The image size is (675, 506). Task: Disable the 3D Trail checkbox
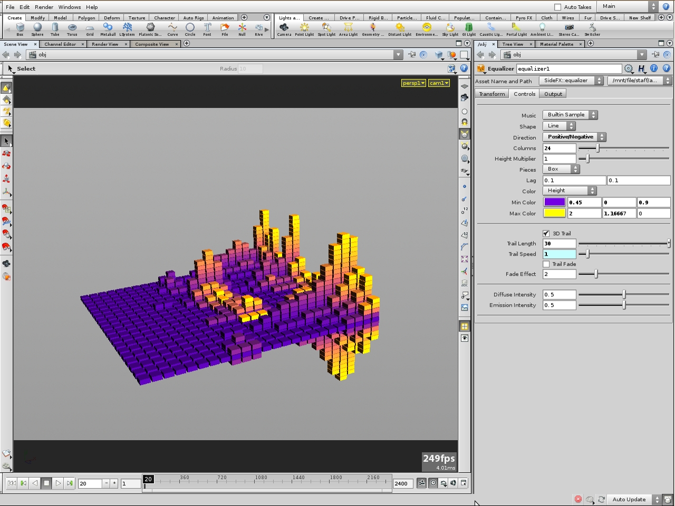546,233
